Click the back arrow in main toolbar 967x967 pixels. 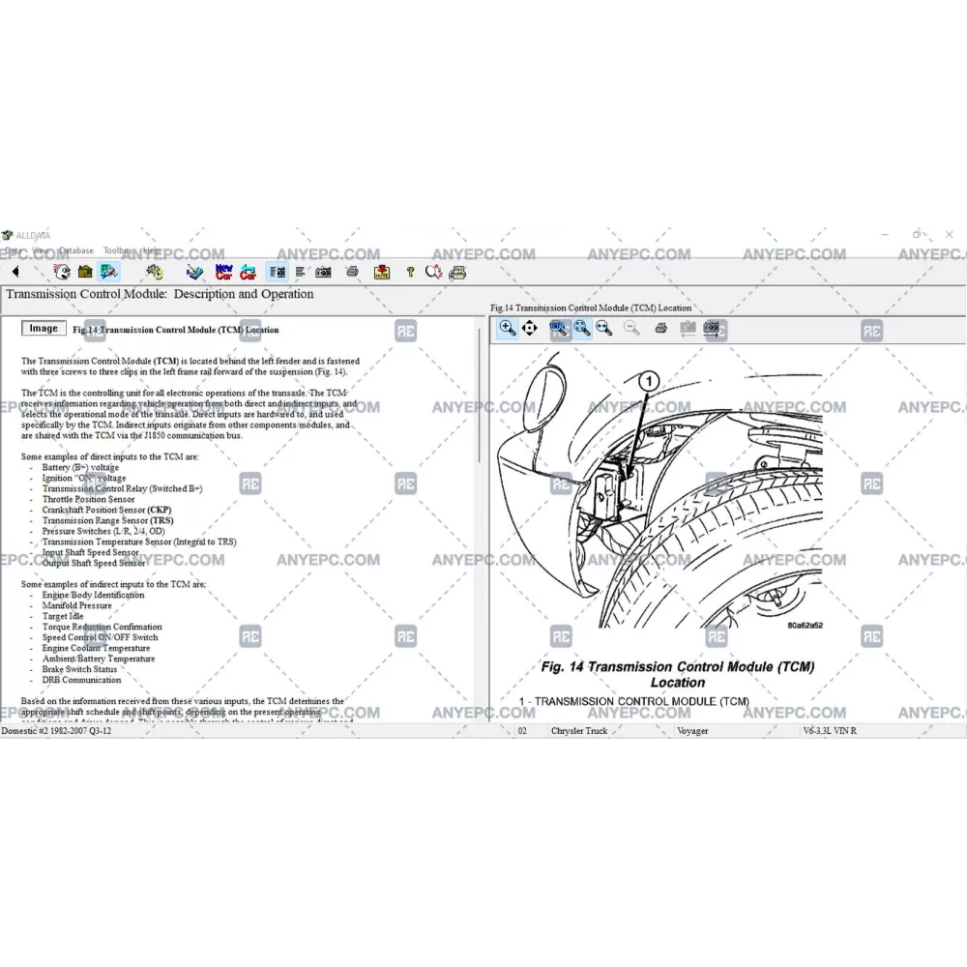(15, 273)
